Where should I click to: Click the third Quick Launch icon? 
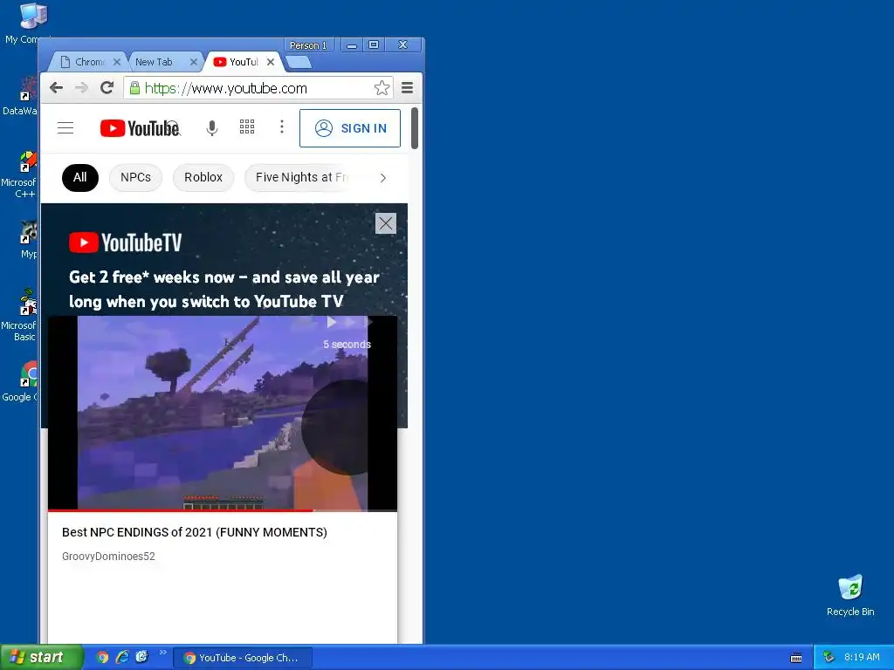[141, 657]
